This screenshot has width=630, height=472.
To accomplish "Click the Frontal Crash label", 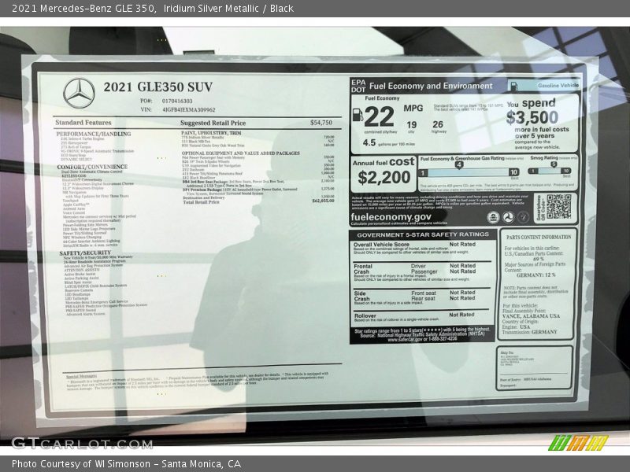I will [x=362, y=269].
